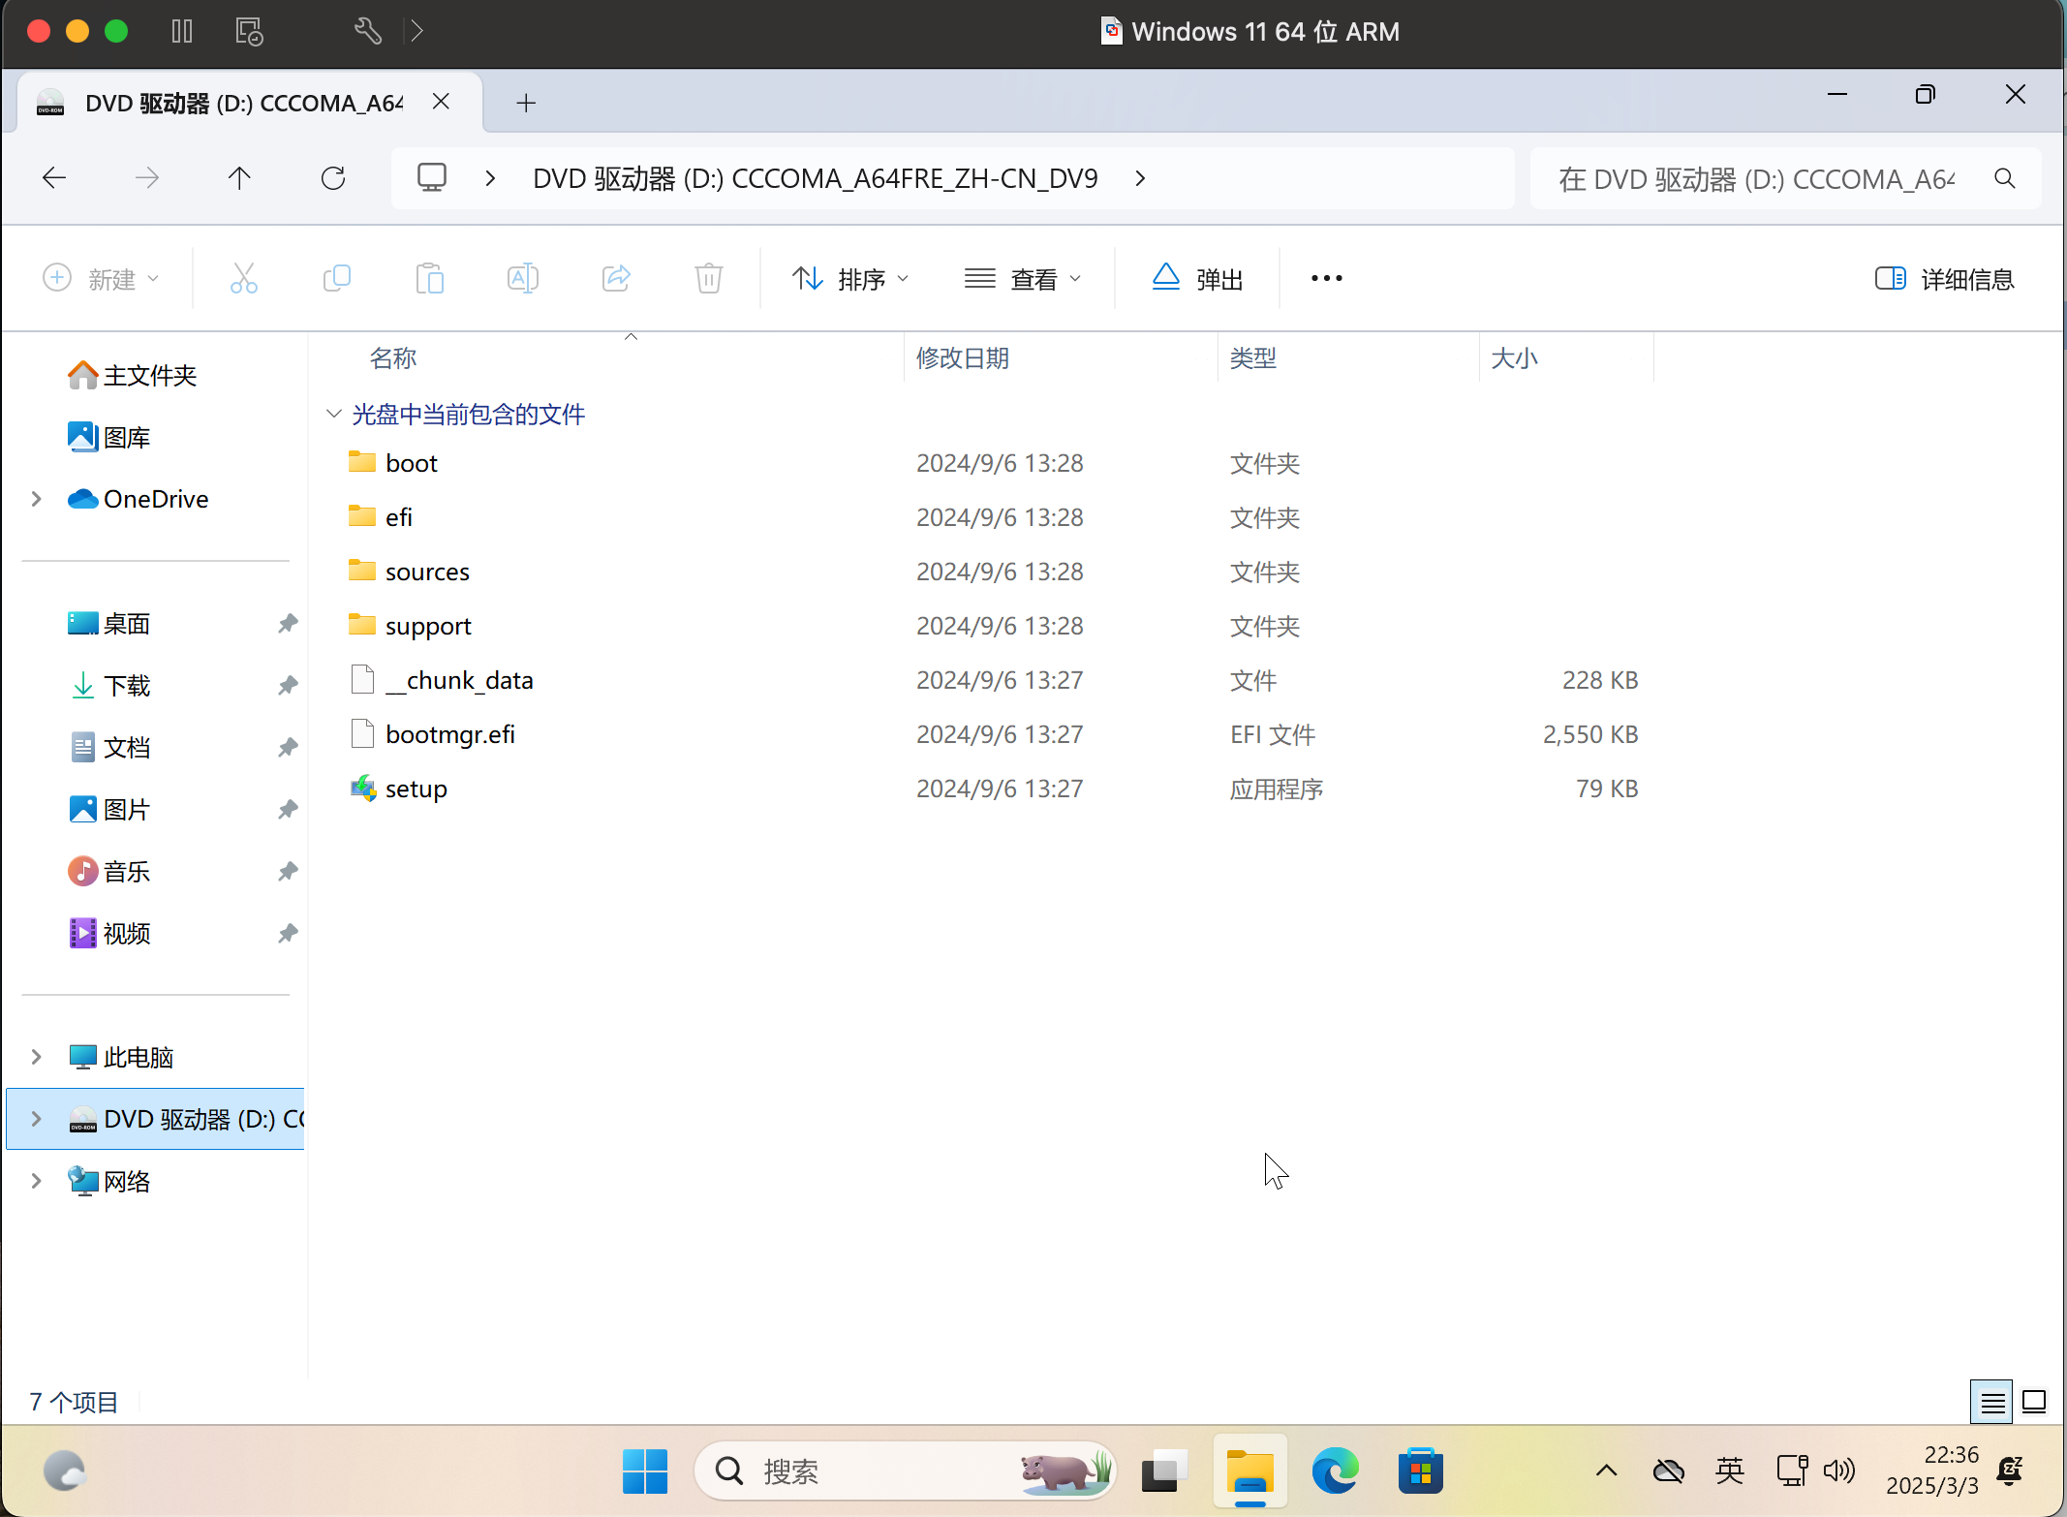Click the Windows Start button
The image size is (2067, 1517).
(x=645, y=1471)
